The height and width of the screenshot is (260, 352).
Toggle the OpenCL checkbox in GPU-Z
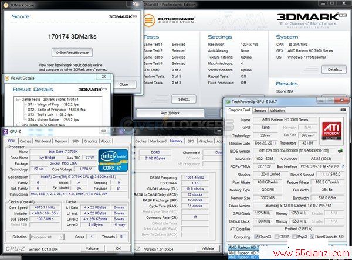256,237
